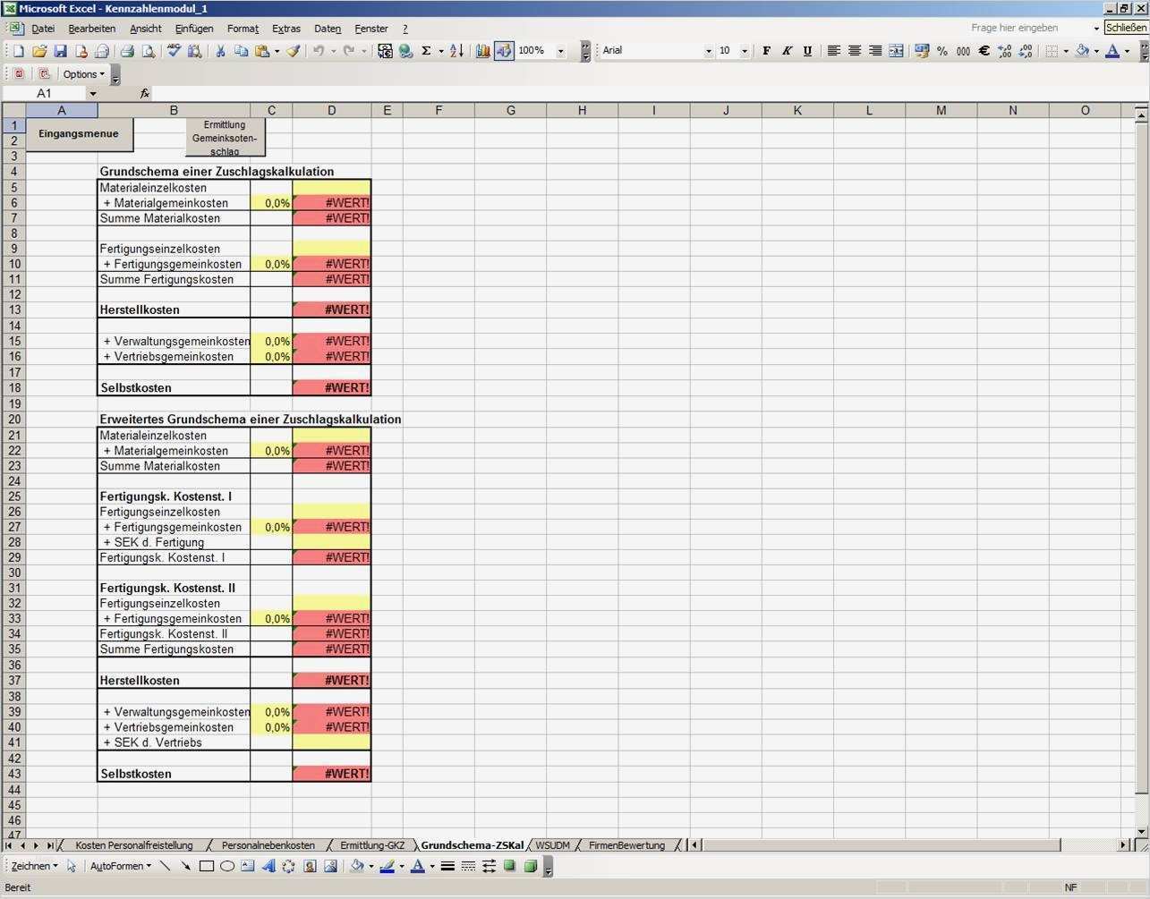1150x899 pixels.
Task: Toggle italic formatting
Action: [787, 50]
